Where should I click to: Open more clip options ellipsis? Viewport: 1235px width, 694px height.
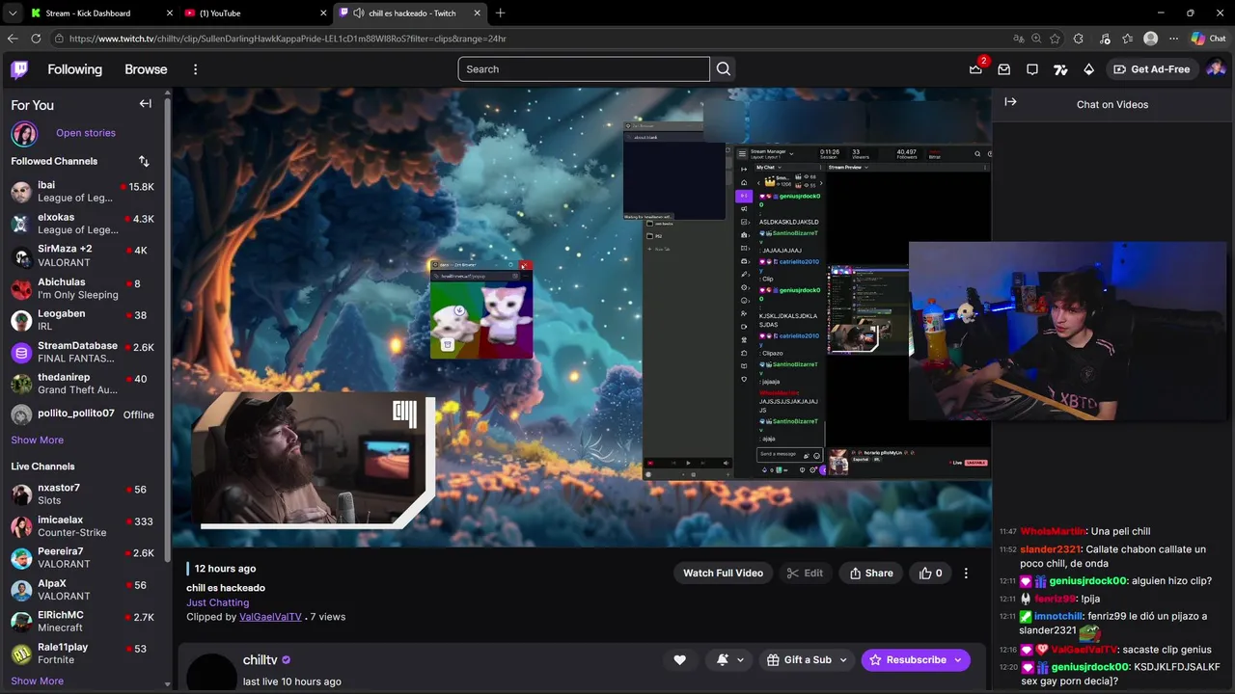click(x=966, y=573)
